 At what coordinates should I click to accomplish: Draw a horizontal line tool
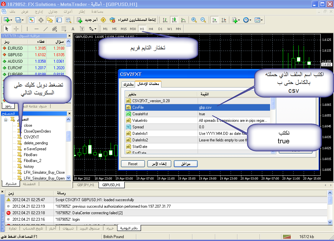pyautogui.click(x=37, y=29)
